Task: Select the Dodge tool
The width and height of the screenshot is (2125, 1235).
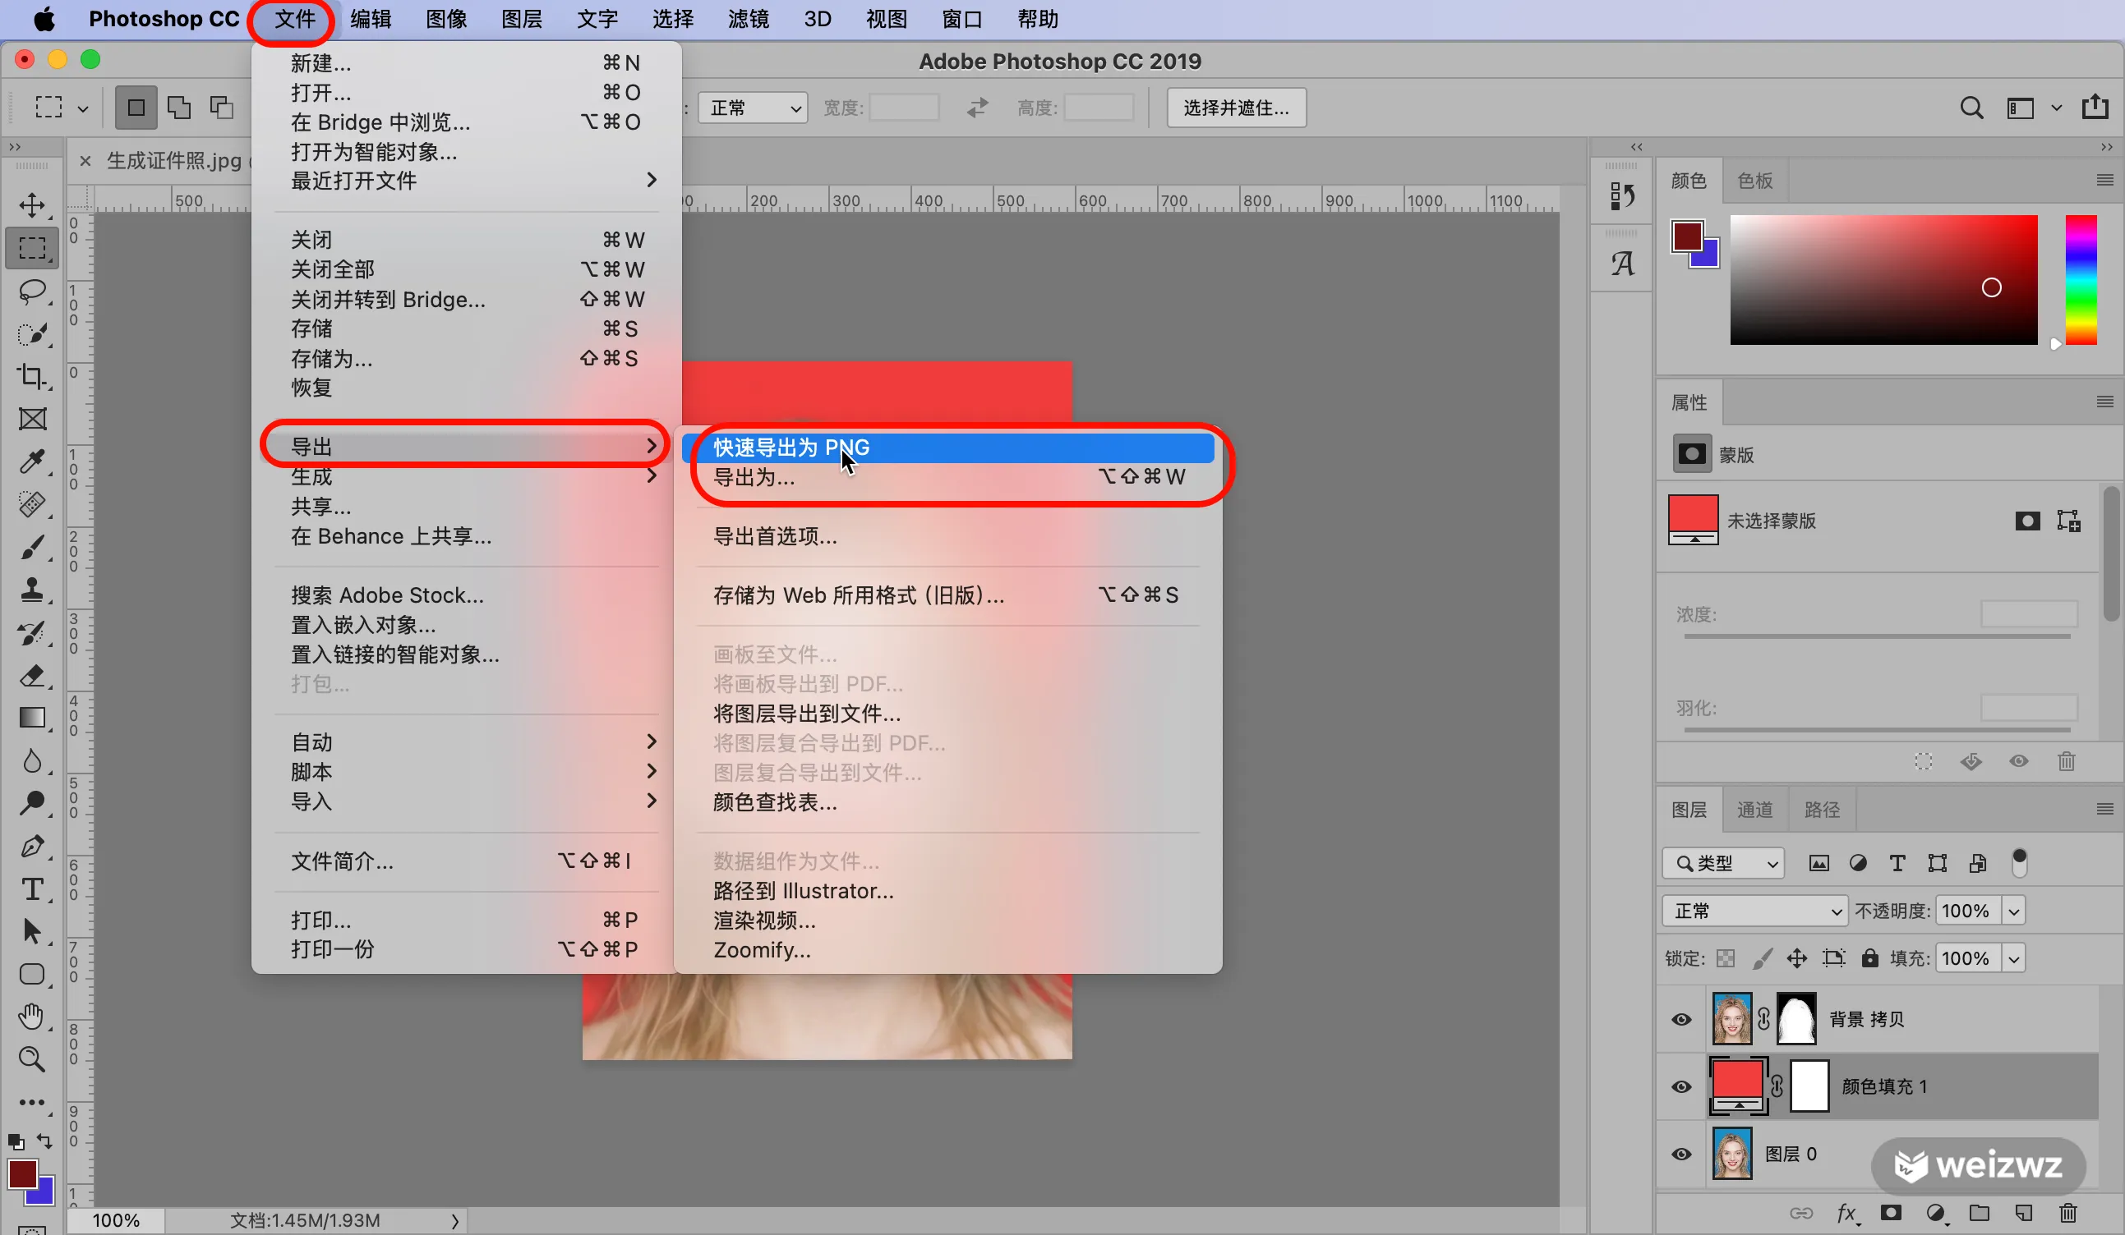Action: (32, 803)
